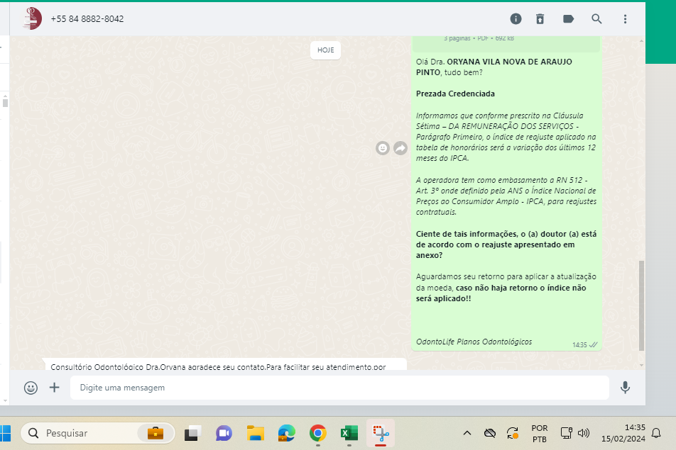Open the Teams chat icon in the taskbar
Viewport: 676px width, 450px height.
tap(224, 433)
